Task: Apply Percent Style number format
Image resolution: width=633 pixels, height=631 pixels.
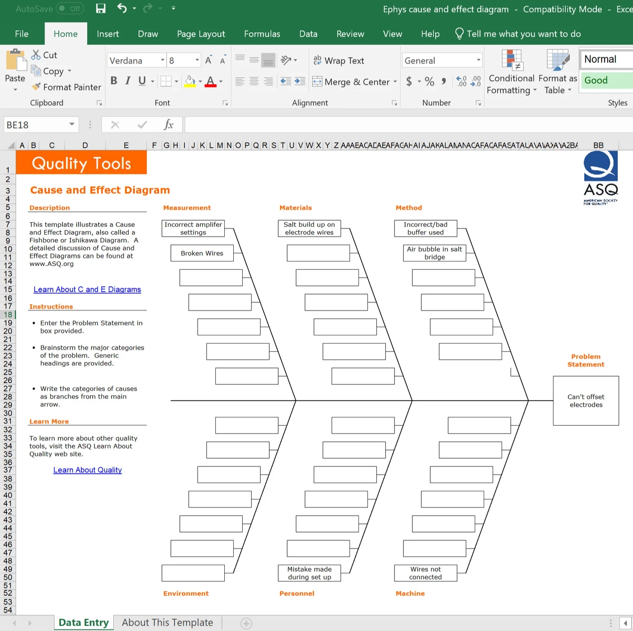Action: pyautogui.click(x=428, y=82)
